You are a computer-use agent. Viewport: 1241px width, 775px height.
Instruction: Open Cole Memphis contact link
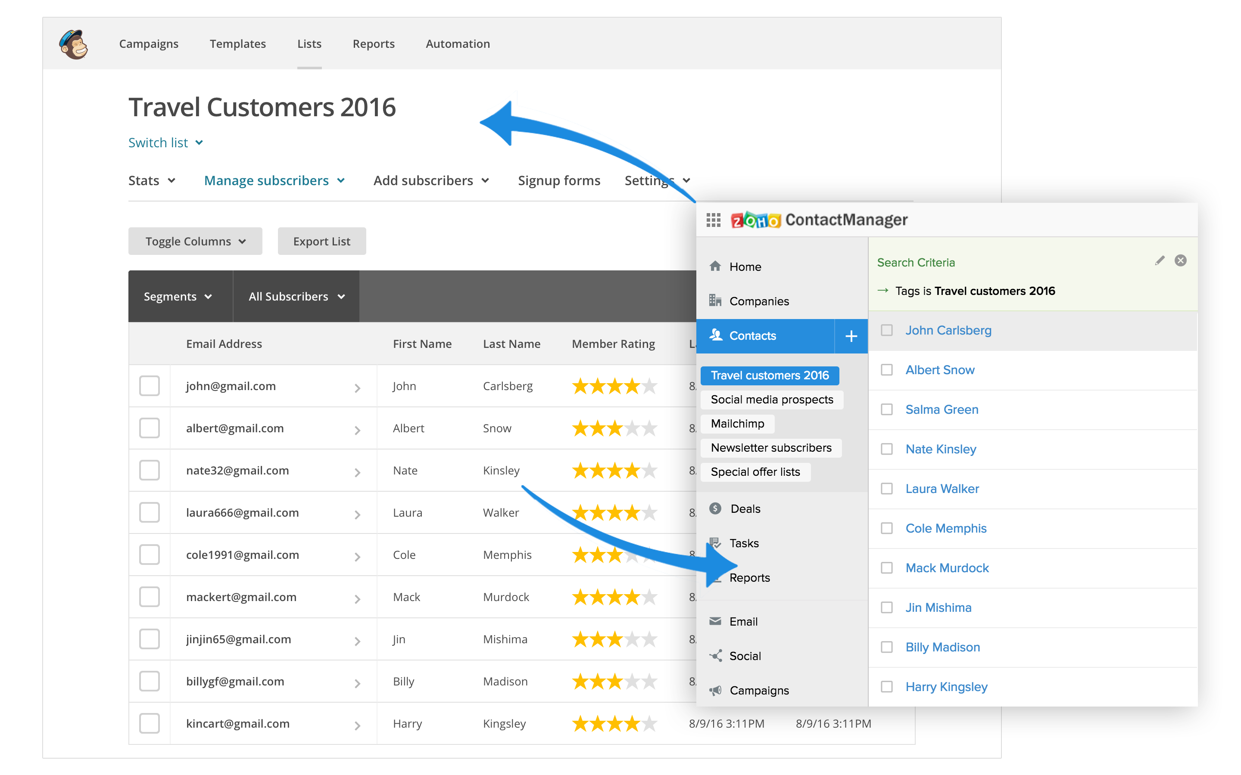coord(946,528)
